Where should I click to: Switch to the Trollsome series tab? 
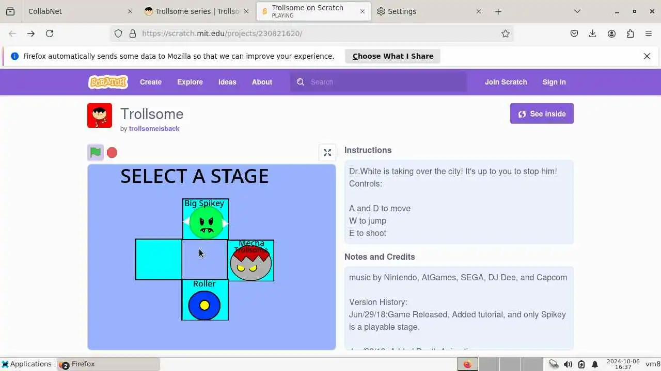click(197, 11)
